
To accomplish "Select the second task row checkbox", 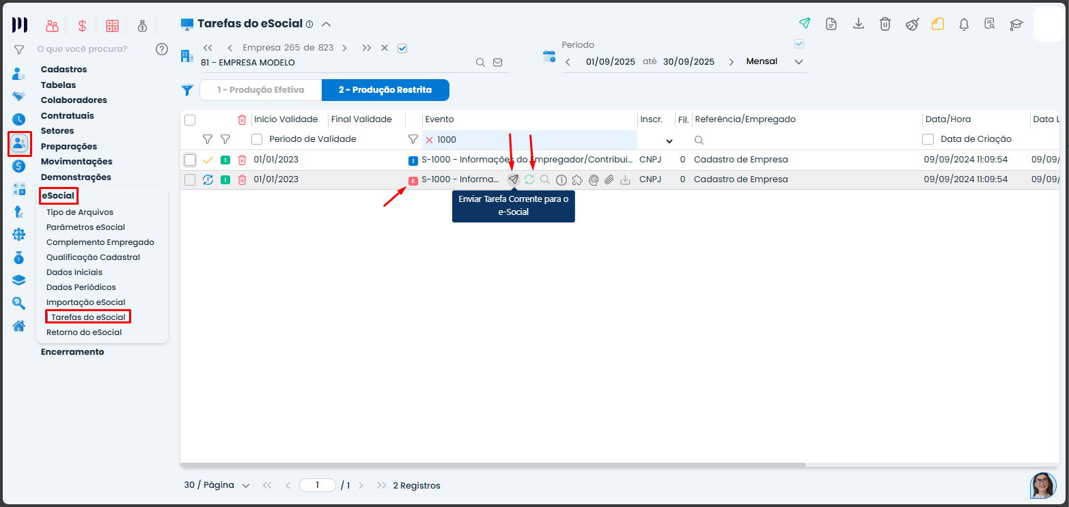I will coord(190,179).
